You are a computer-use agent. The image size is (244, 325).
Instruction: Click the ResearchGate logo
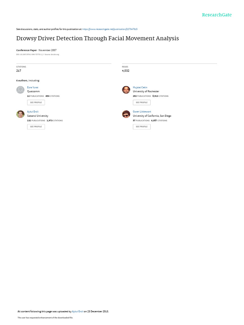click(x=217, y=15)
